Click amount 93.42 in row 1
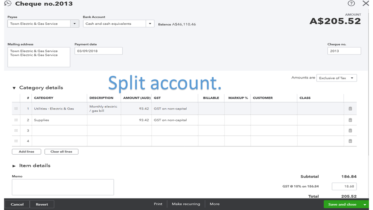The height and width of the screenshot is (210, 373). [136, 109]
